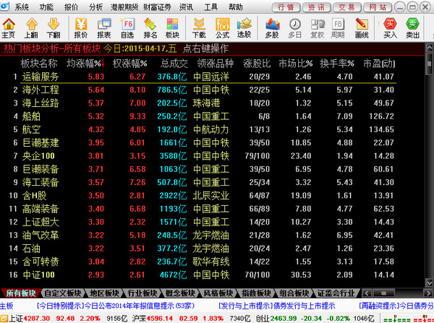
Task: Click the 选股 stock picker icon
Action: pyautogui.click(x=244, y=27)
